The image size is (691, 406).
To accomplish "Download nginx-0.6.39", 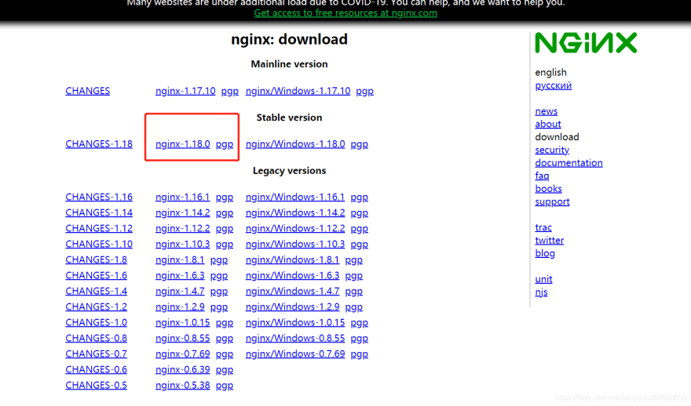I will pos(183,370).
